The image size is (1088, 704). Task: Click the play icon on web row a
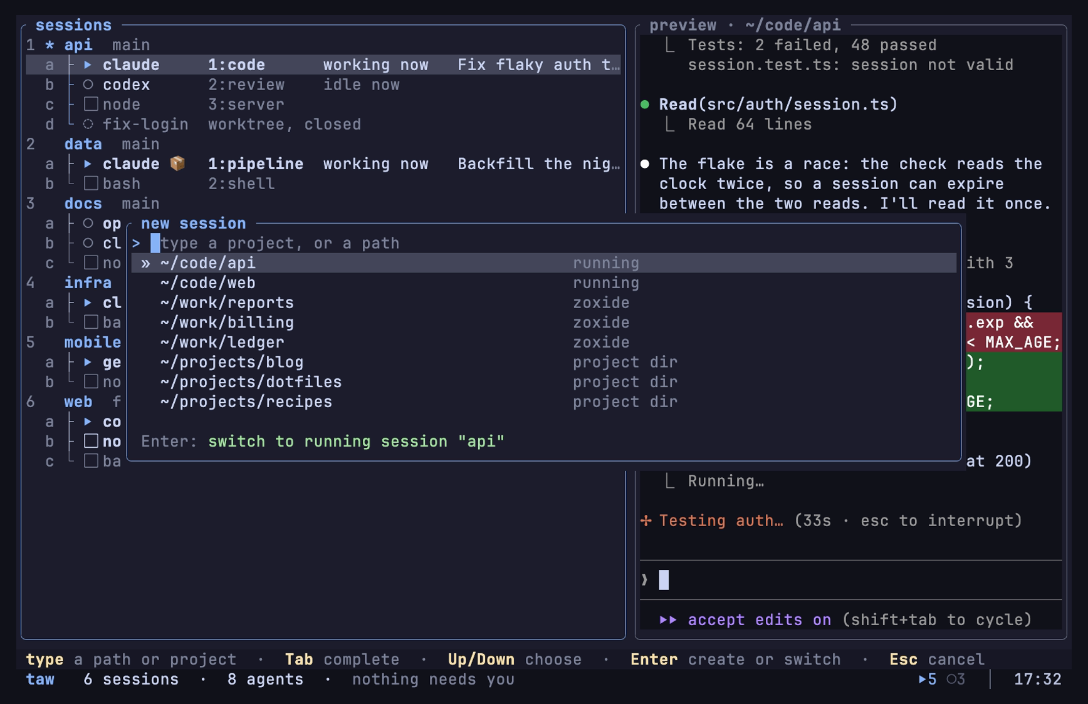88,422
